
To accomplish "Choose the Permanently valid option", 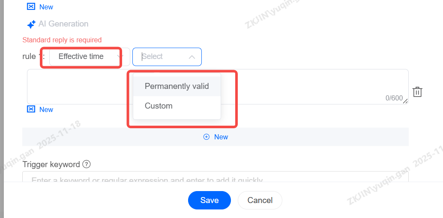I will click(177, 86).
